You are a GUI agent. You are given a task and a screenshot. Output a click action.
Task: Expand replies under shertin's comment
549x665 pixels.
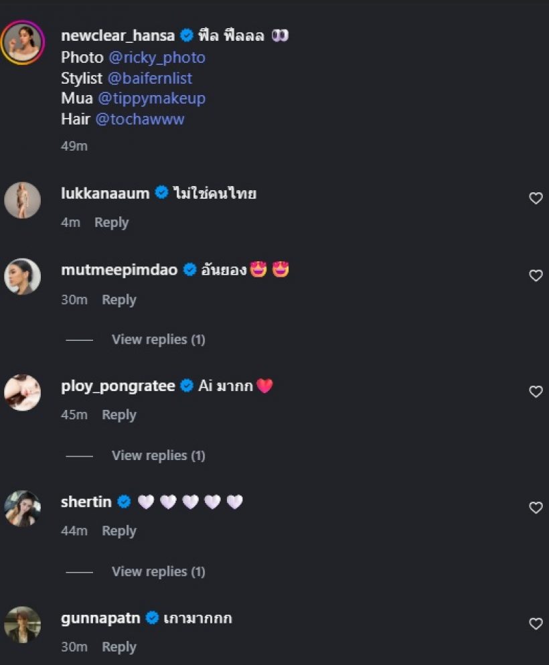tap(158, 571)
